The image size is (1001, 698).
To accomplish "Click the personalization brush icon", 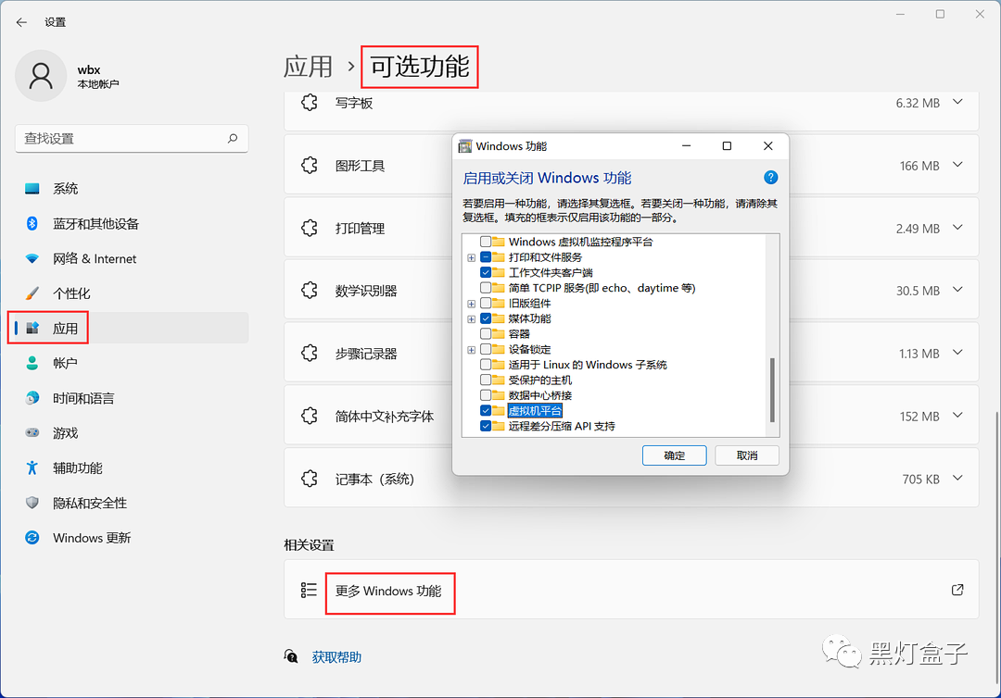I will point(32,293).
